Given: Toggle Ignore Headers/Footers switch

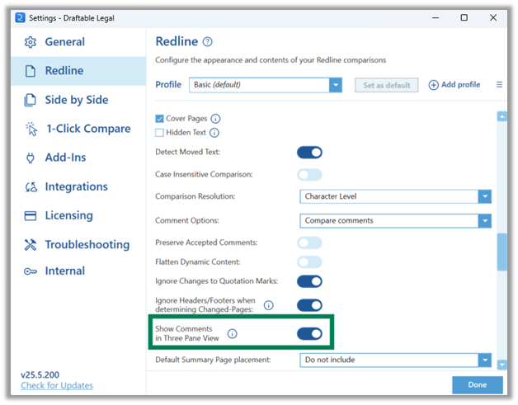Looking at the screenshot, I should tap(309, 305).
